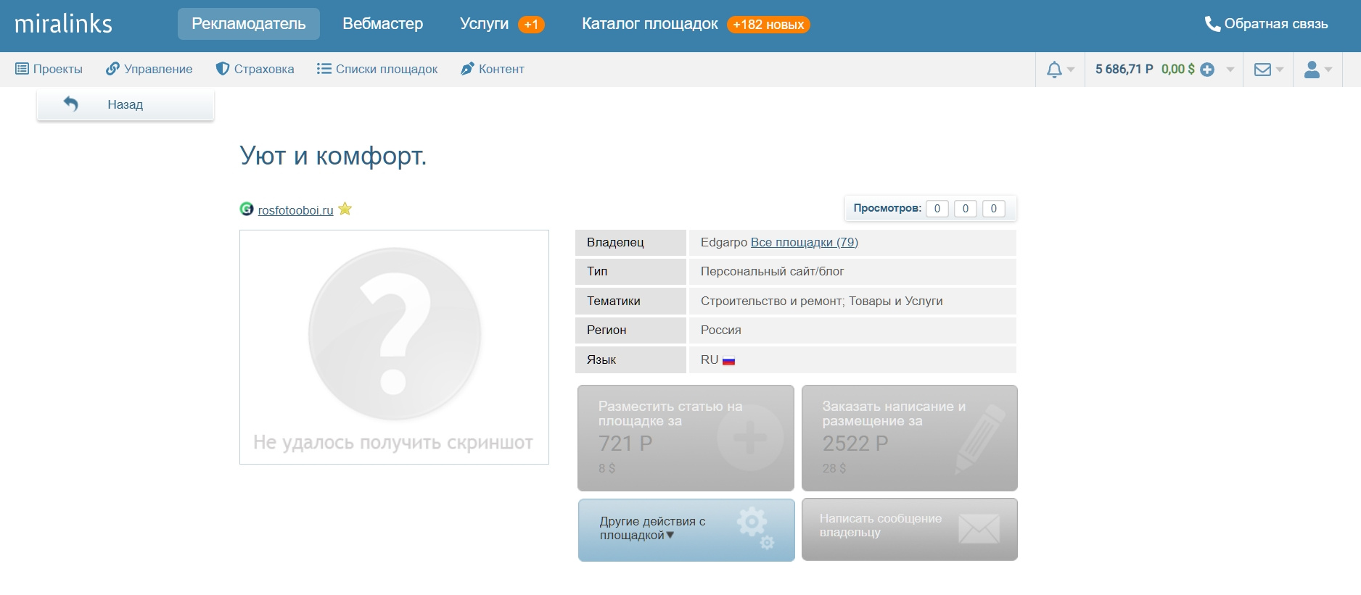Viewport: 1361px width, 595px height.
Task: Click the 0,00 $ balance
Action: click(x=1177, y=70)
